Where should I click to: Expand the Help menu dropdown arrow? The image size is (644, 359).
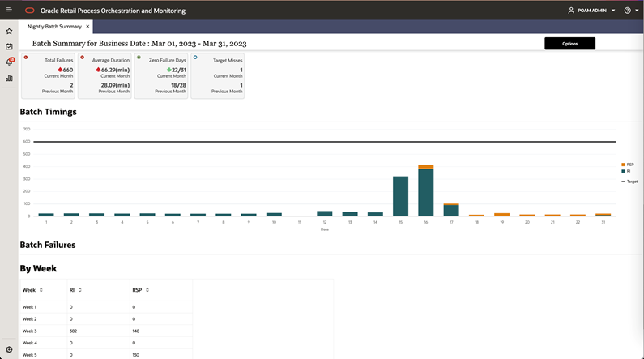click(x=637, y=11)
